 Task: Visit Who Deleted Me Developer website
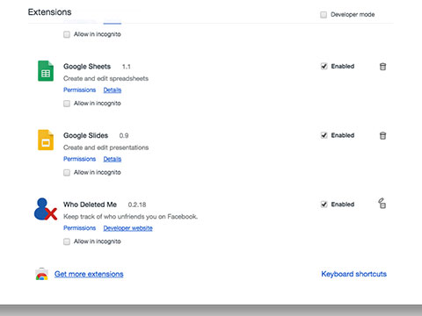(x=127, y=228)
